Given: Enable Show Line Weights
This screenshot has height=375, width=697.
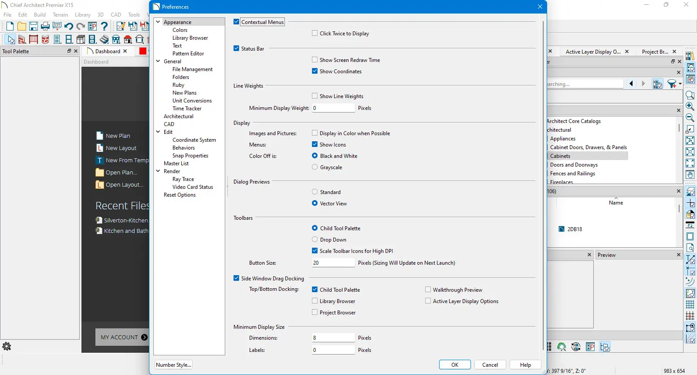Looking at the screenshot, I should (315, 96).
